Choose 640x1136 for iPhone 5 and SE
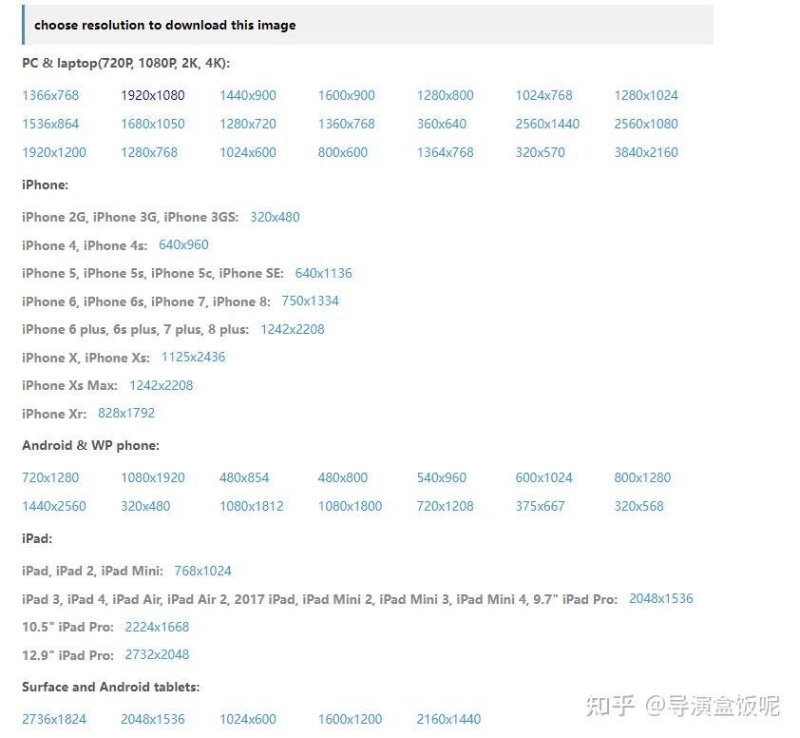This screenshot has width=800, height=738. (x=323, y=273)
